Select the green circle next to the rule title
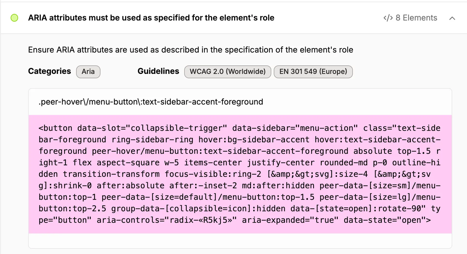This screenshot has width=467, height=254. (x=14, y=18)
